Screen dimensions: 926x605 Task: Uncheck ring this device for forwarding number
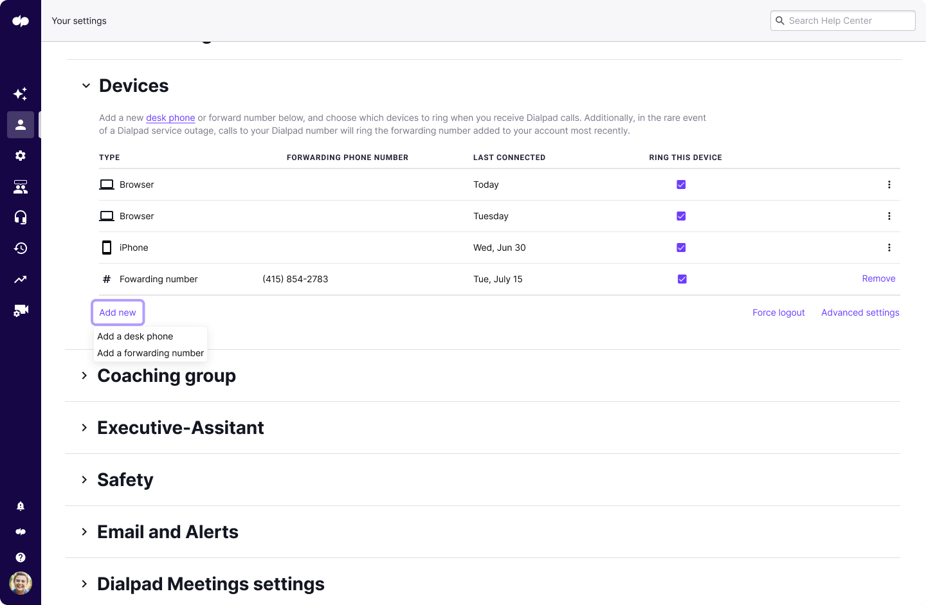tap(682, 279)
